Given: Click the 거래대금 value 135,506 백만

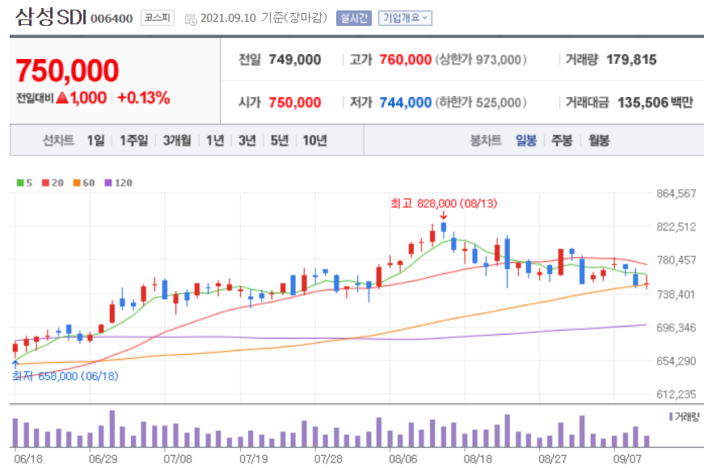Looking at the screenshot, I should tap(656, 103).
